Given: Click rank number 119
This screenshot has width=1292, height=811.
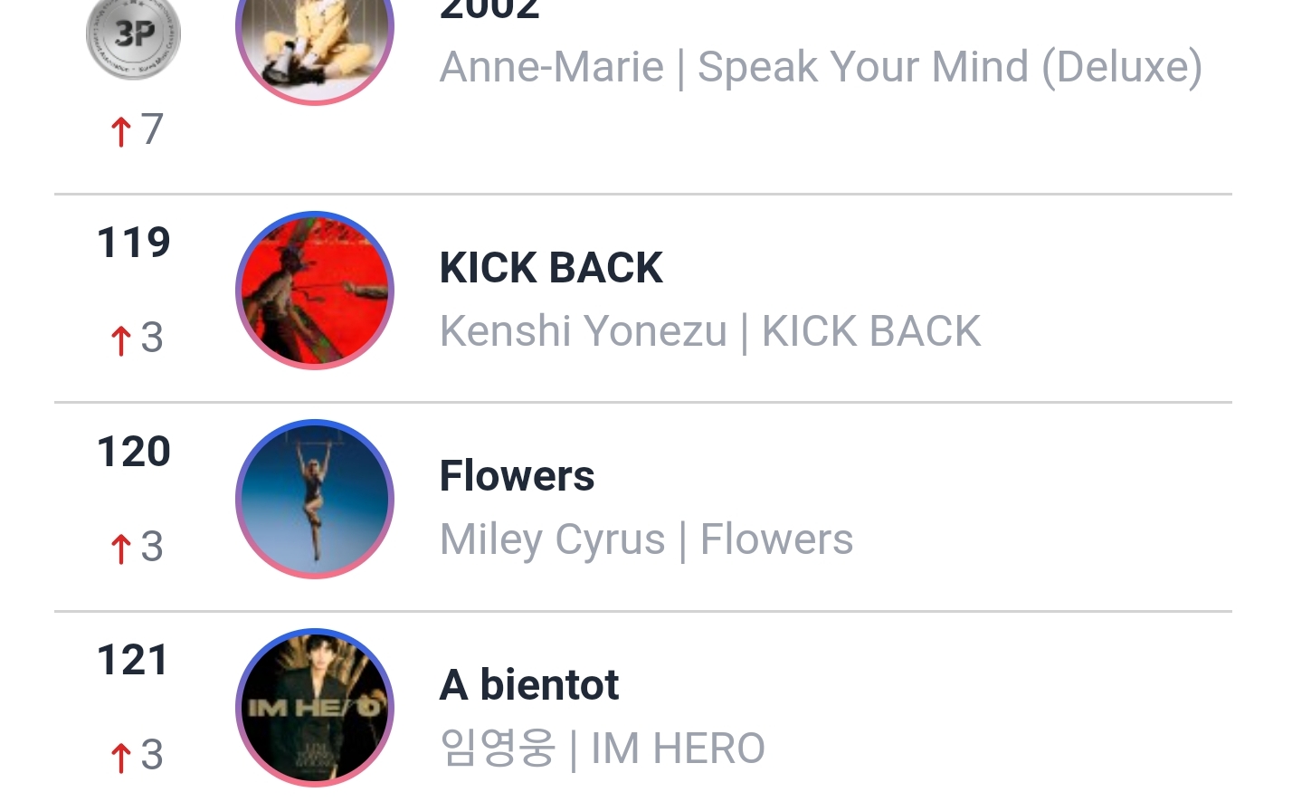Looking at the screenshot, I should (134, 243).
